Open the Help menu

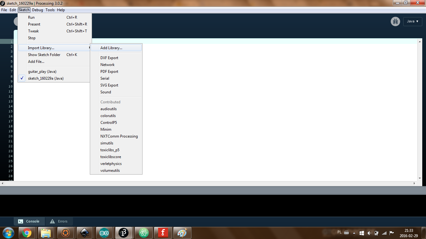click(61, 10)
